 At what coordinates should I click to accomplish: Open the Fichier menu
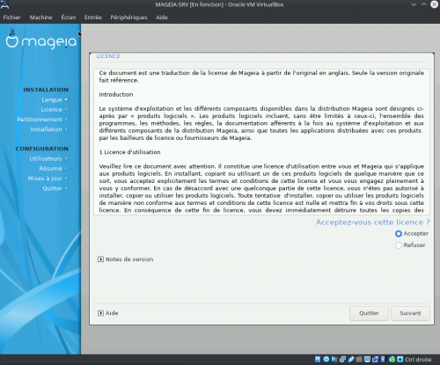pyautogui.click(x=11, y=18)
